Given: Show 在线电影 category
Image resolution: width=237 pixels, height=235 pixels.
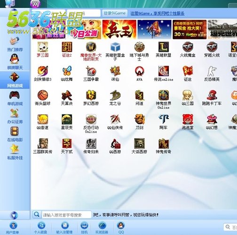Looking at the screenshot, I should point(15,134).
